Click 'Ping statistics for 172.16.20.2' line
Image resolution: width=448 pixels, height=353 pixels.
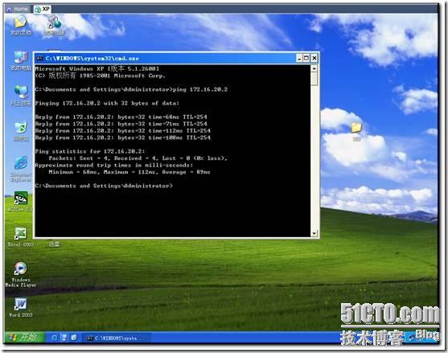(x=90, y=151)
